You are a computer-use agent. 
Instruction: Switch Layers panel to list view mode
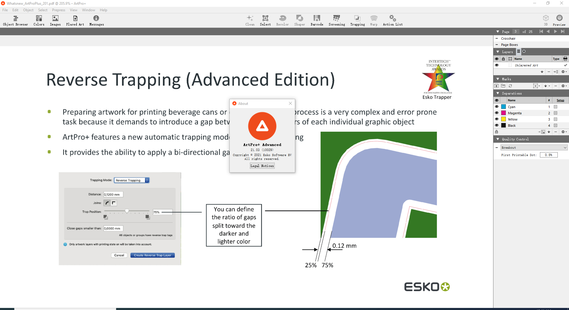(519, 52)
